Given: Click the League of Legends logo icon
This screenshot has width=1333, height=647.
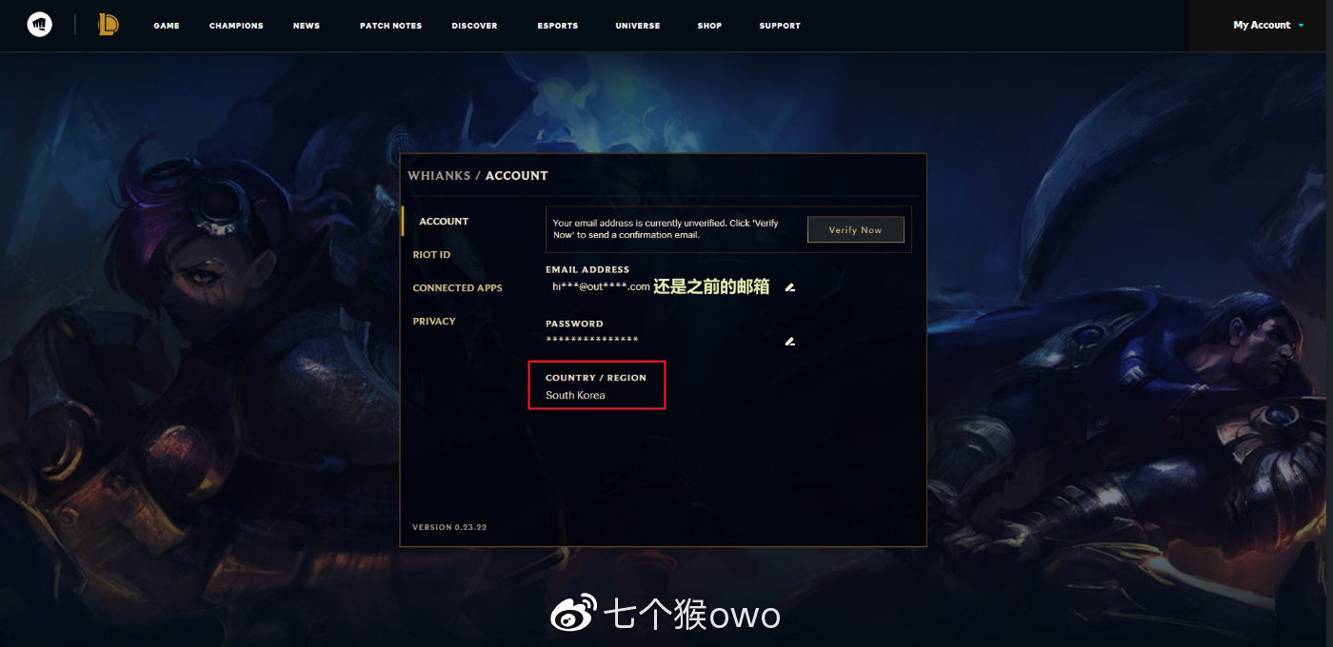Looking at the screenshot, I should (x=109, y=25).
